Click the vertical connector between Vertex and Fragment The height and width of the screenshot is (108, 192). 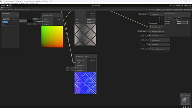pos(160,19)
